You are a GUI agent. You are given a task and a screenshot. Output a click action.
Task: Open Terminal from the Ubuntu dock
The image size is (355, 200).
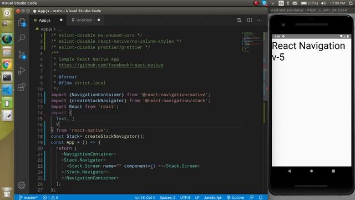(7, 78)
